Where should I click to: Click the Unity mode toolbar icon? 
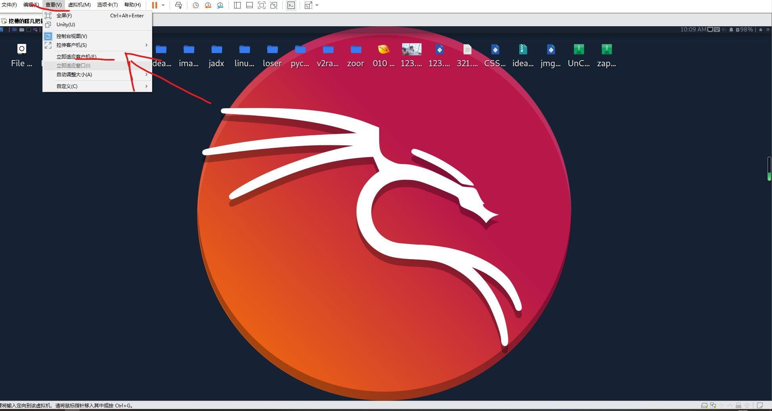274,5
